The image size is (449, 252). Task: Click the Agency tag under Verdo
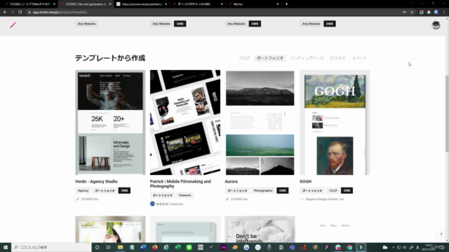(x=83, y=190)
